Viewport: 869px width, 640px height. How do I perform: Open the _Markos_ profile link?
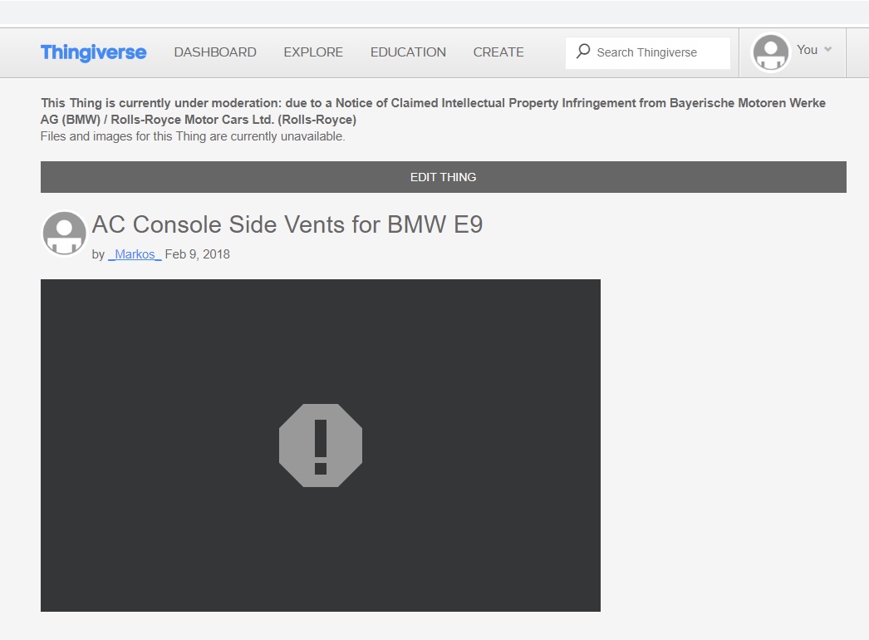(135, 254)
